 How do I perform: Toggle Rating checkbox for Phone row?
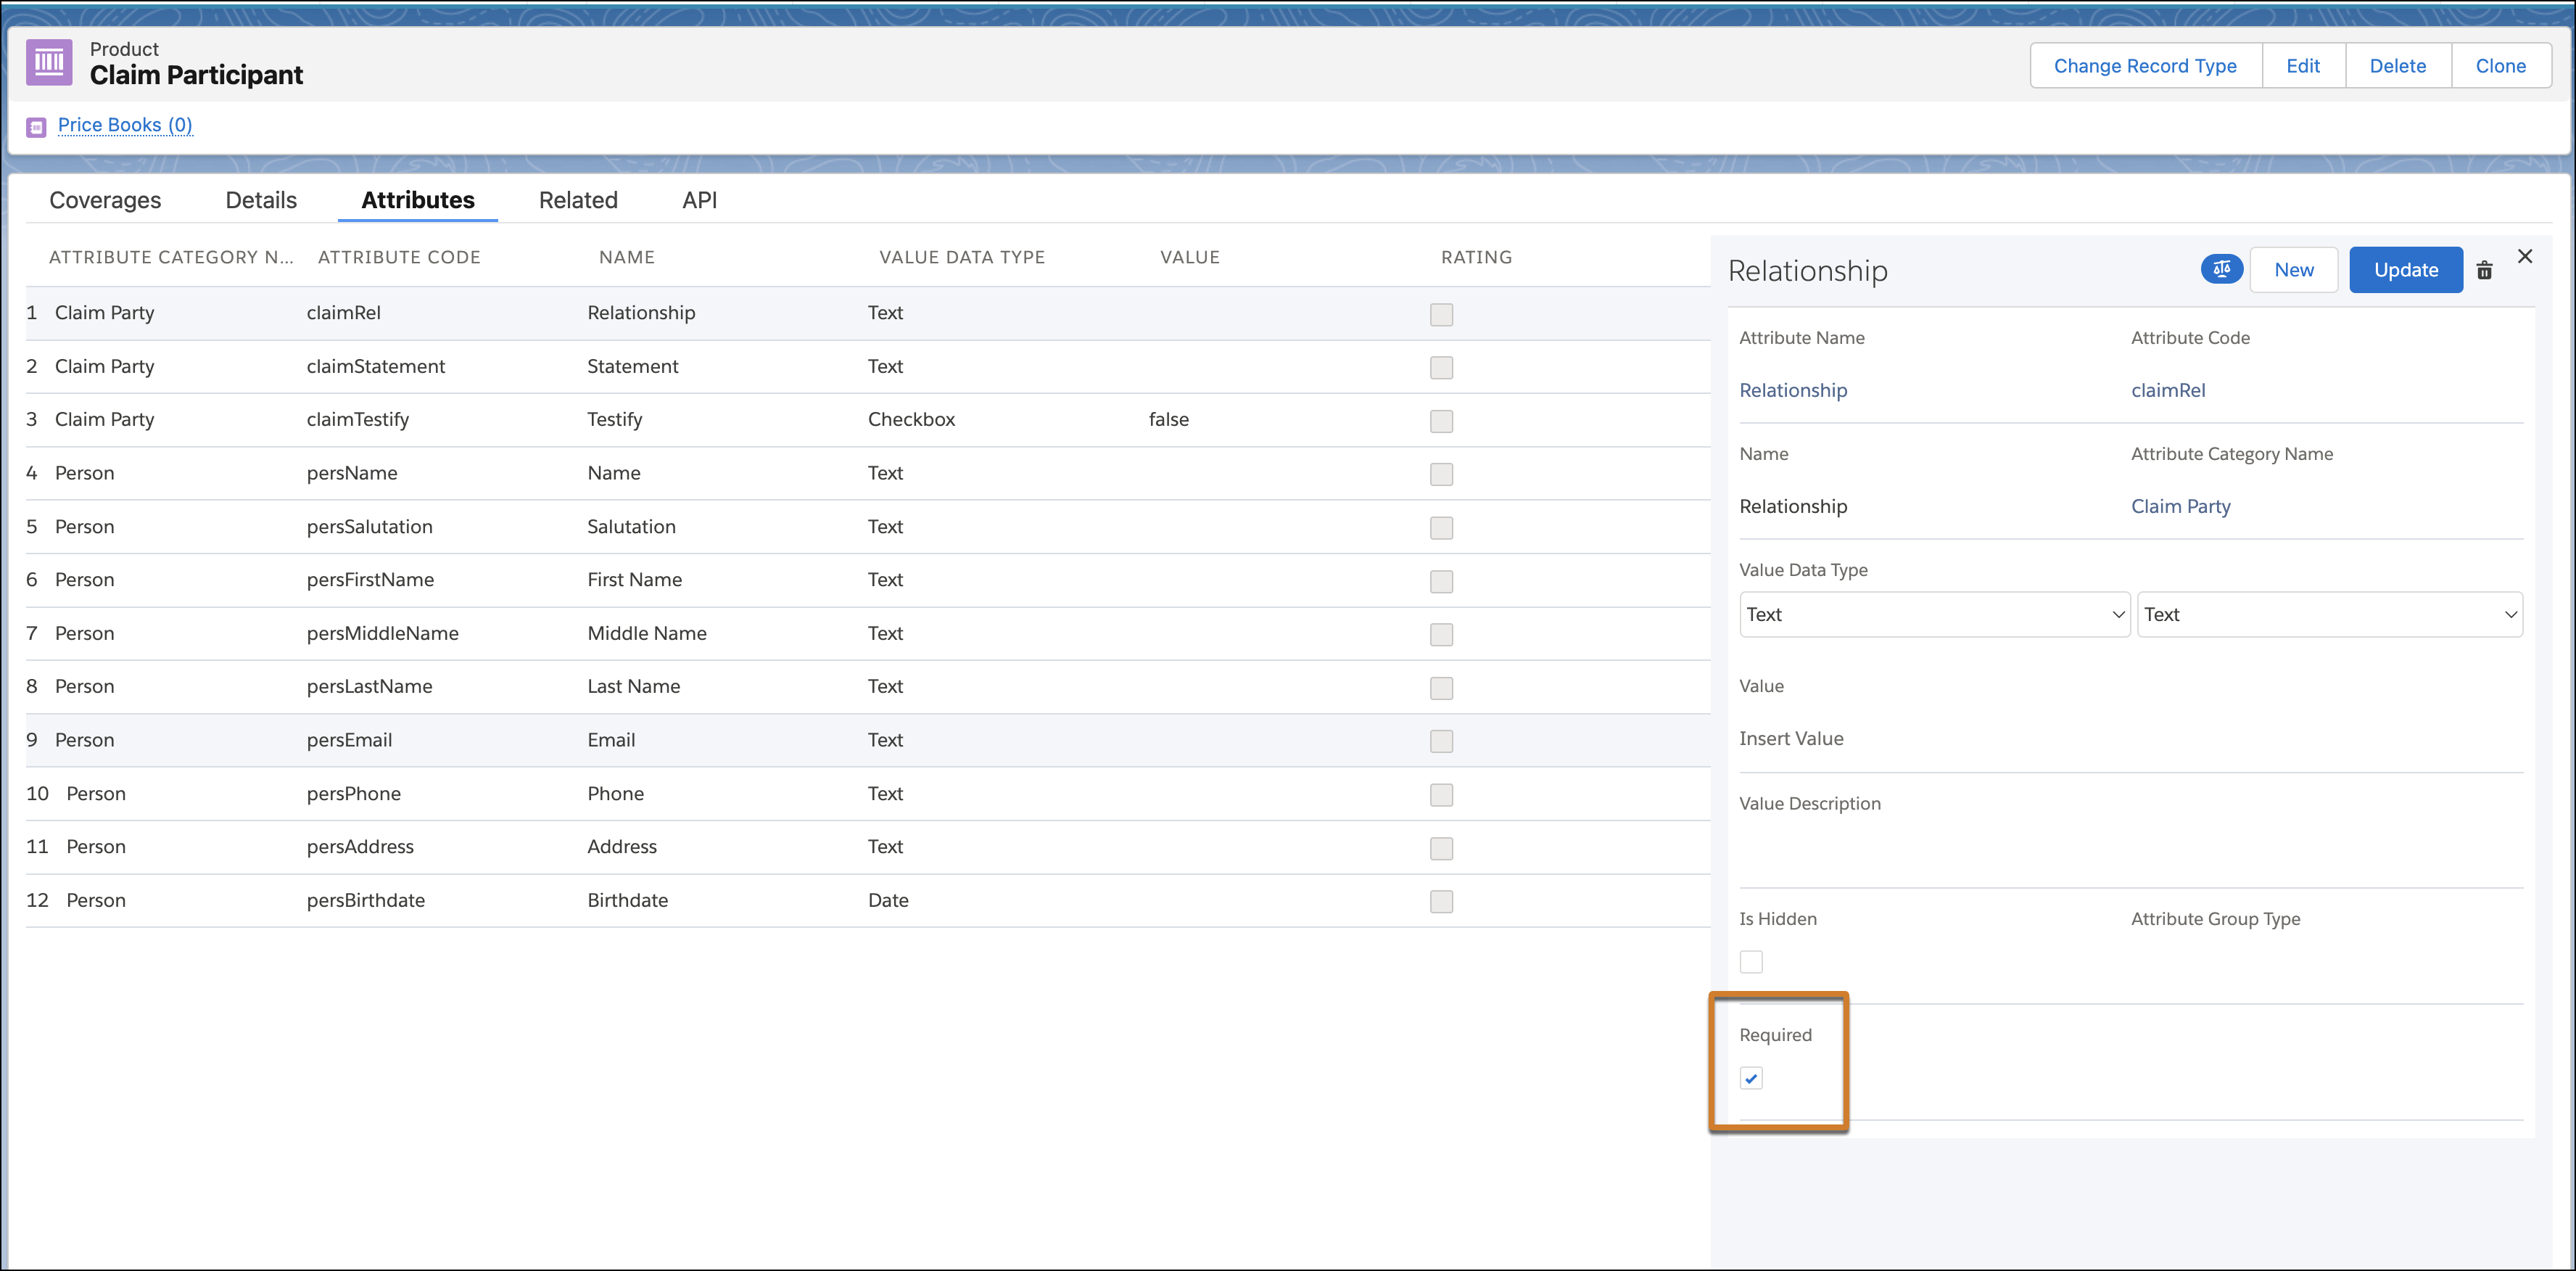[1441, 795]
